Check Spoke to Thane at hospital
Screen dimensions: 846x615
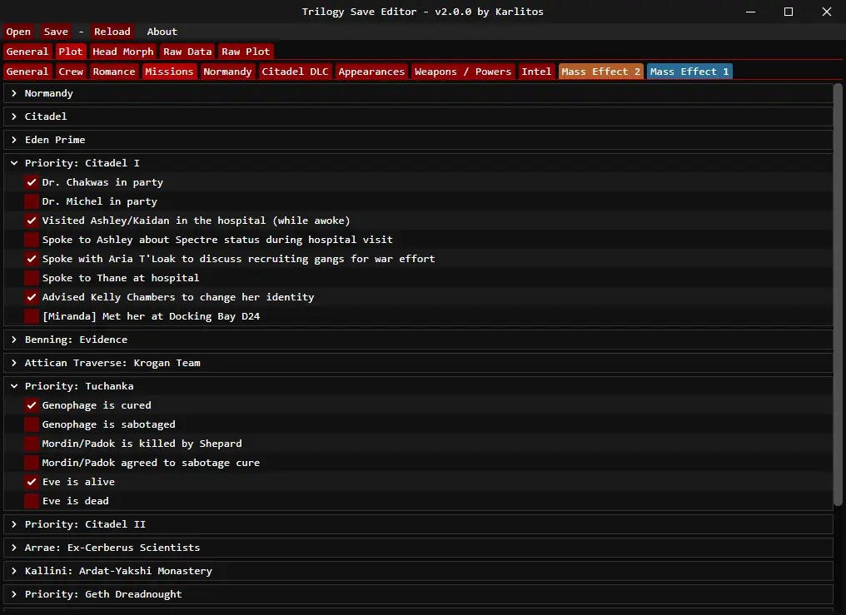tap(32, 278)
